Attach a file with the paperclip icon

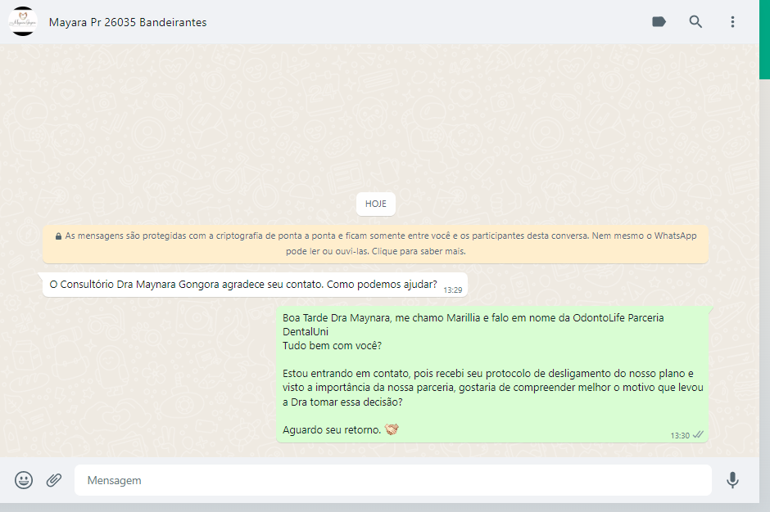coord(54,480)
